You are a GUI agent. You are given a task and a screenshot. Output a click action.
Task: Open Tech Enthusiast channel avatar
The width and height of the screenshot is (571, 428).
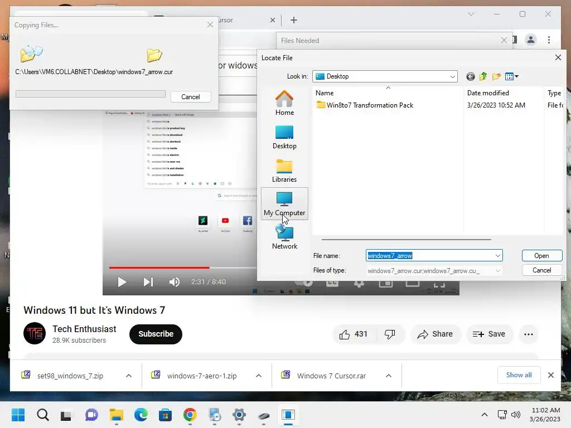pos(35,333)
